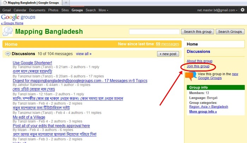Image resolution: width=247 pixels, height=143 pixels.
Task: Click the Google groups logo
Action: pos(18,17)
